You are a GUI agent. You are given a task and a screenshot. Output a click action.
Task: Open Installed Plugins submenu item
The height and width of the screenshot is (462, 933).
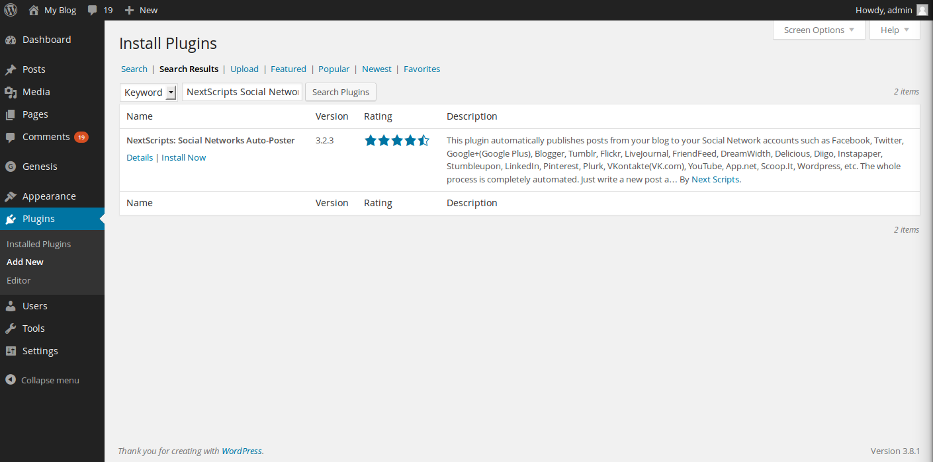[38, 244]
